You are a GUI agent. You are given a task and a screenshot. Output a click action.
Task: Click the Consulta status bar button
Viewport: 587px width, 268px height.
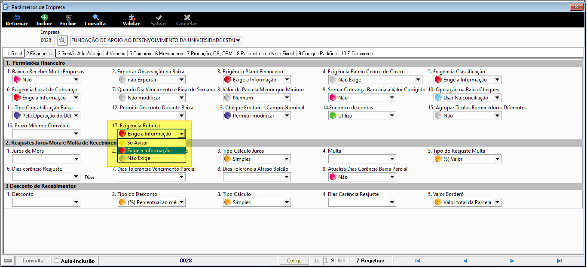click(x=33, y=261)
